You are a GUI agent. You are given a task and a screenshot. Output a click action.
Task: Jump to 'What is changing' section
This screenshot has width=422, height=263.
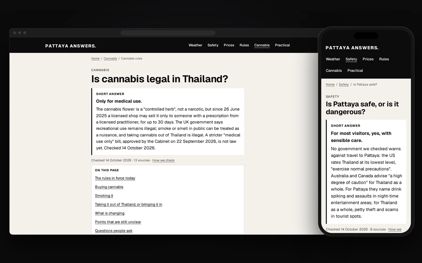click(x=110, y=213)
